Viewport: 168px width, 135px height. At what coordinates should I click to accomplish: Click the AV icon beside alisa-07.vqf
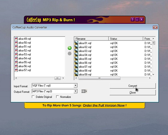click(76, 67)
